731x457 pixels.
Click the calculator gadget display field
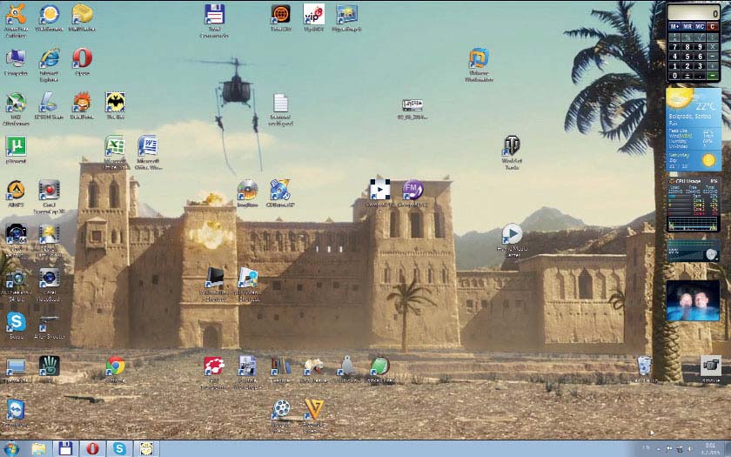tap(694, 12)
